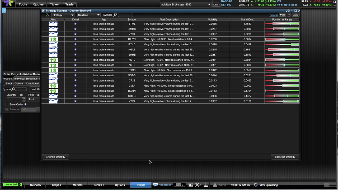Click the CTXS new high dollar alert icon
Image resolution: width=338 pixels, height=190 pixels.
[x=53, y=70]
